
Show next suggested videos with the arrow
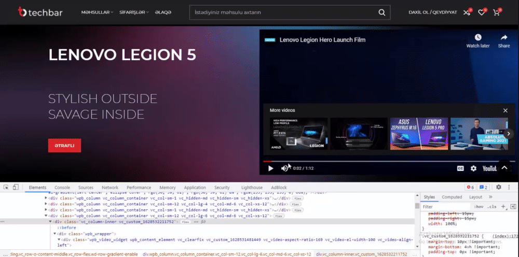coord(509,134)
